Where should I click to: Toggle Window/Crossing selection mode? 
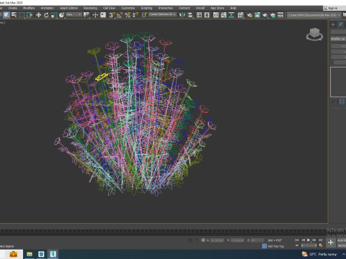(30, 15)
